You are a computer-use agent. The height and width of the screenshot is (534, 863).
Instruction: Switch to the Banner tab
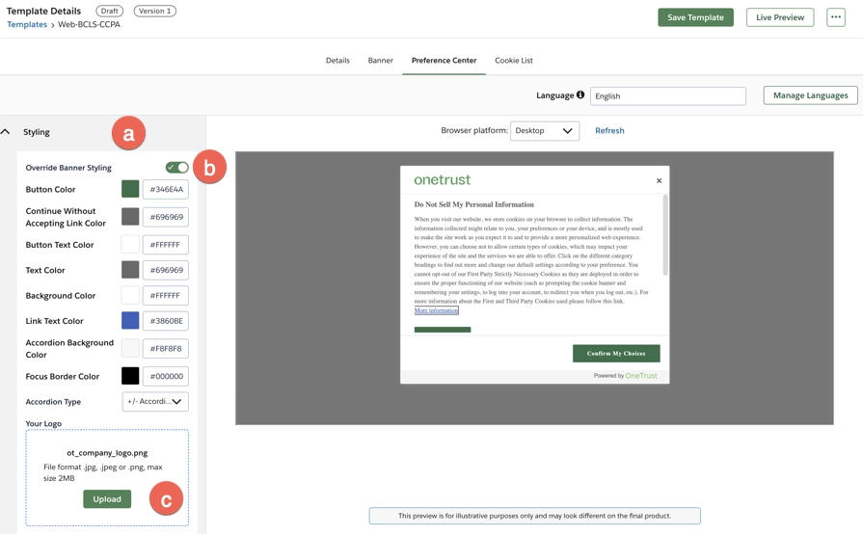(380, 61)
